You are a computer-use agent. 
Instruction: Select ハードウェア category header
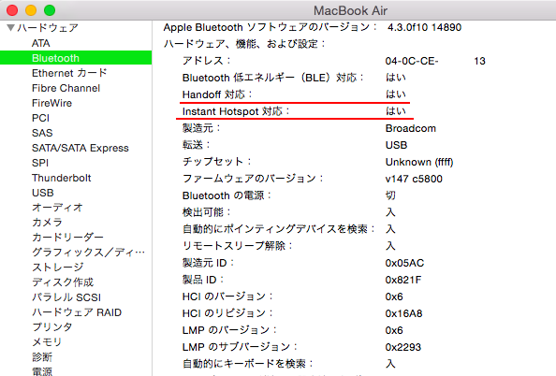coord(48,28)
